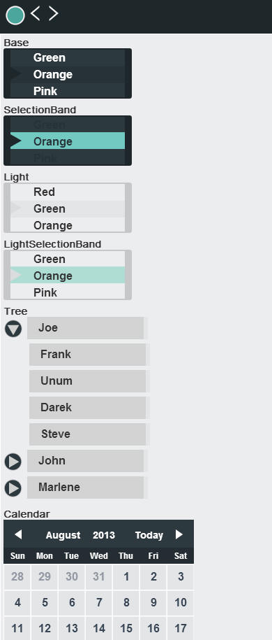
Task: Select Orange in the SelectionBand picker
Action: click(68, 141)
